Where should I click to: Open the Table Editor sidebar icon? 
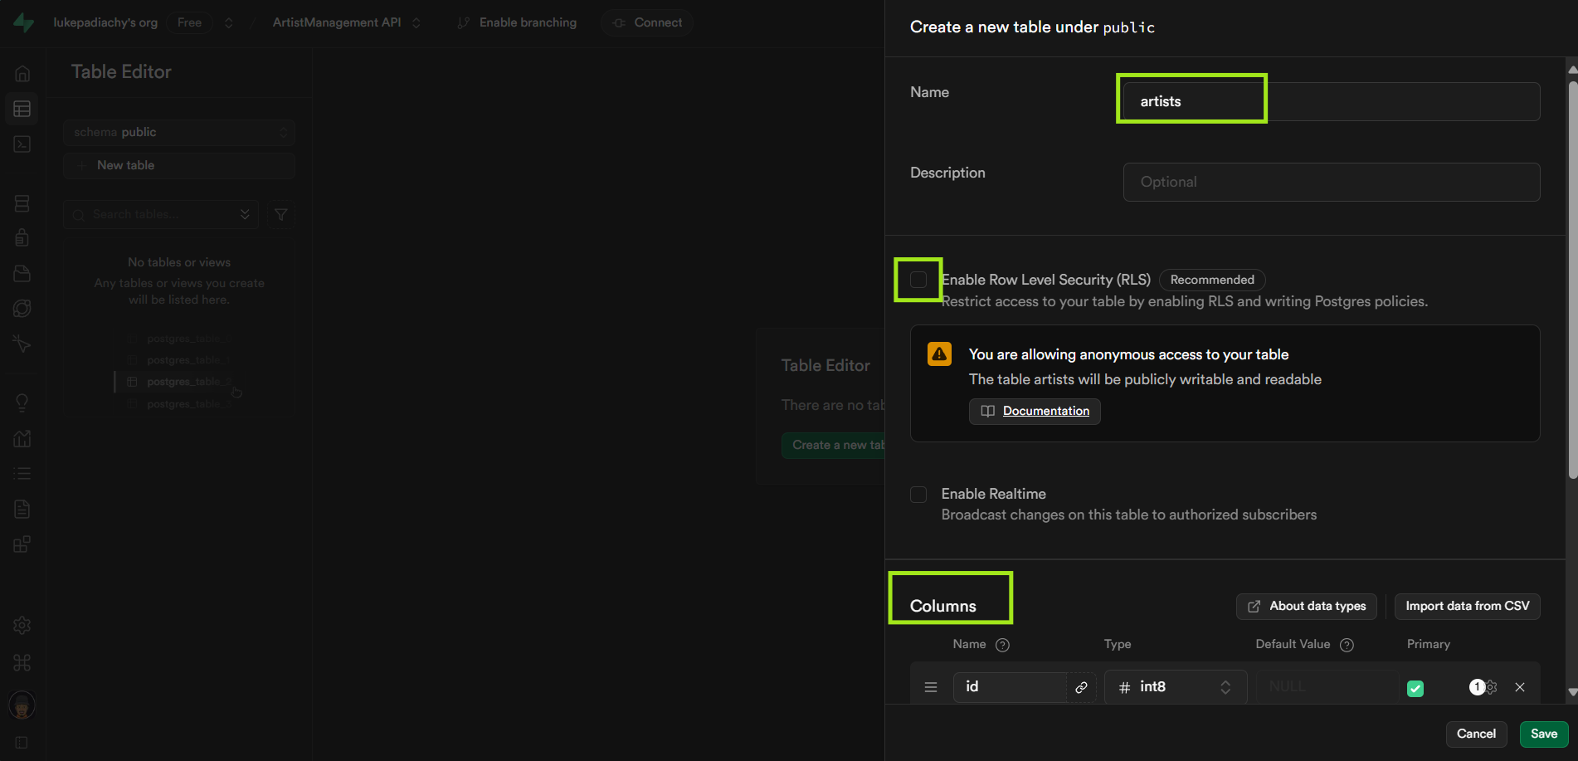pos(22,109)
